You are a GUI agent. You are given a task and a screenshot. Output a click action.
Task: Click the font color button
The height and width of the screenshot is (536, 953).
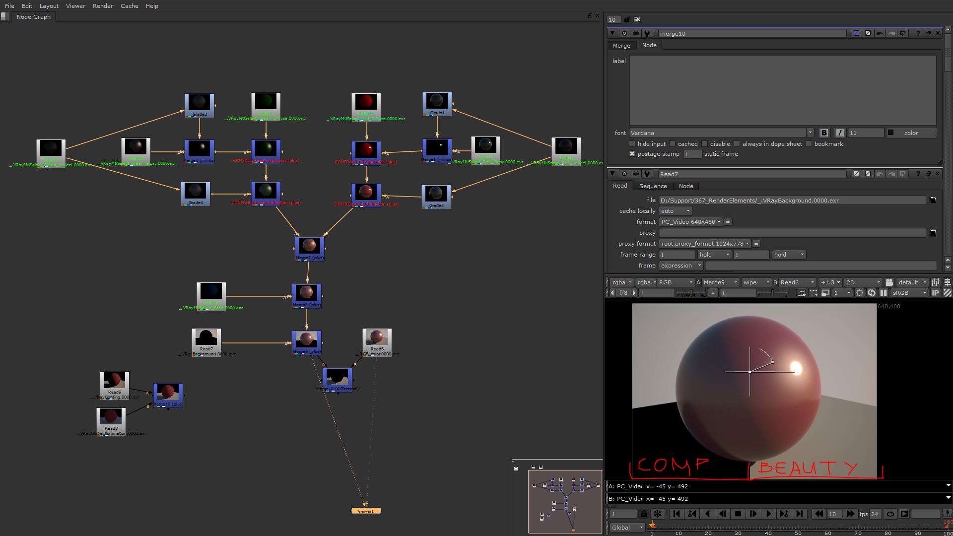[x=911, y=133]
